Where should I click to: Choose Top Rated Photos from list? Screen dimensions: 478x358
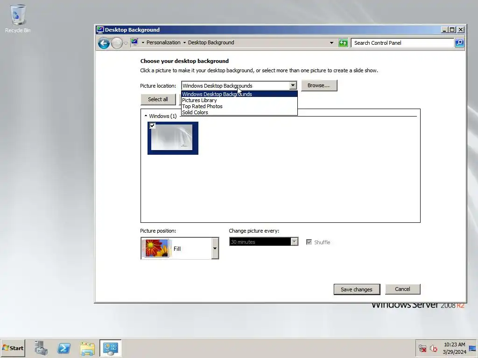pos(239,106)
